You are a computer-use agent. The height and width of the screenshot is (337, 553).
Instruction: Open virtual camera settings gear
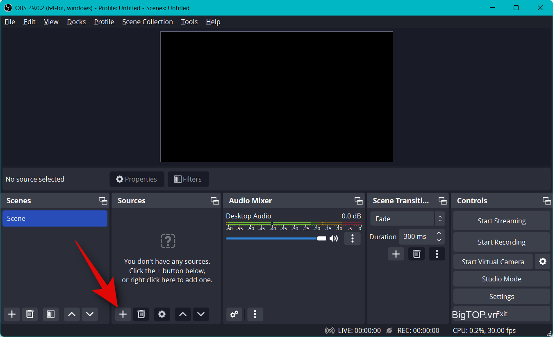pos(543,261)
